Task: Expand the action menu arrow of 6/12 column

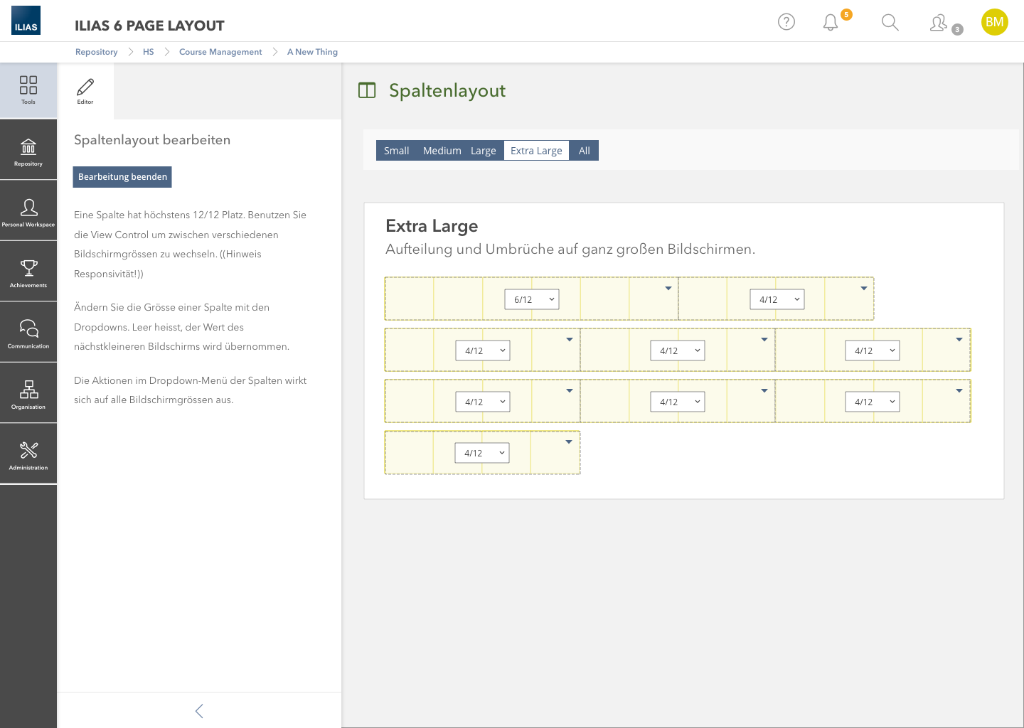Action: point(668,289)
